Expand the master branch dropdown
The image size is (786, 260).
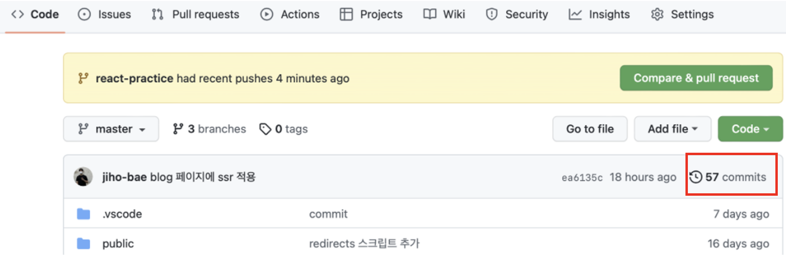(111, 129)
